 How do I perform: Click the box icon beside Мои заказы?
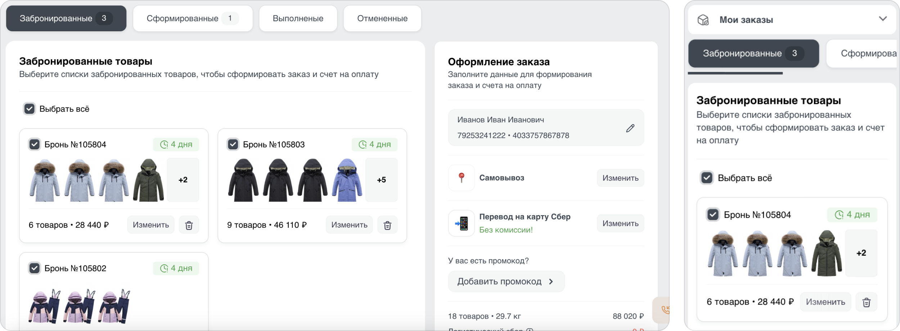pyautogui.click(x=703, y=20)
